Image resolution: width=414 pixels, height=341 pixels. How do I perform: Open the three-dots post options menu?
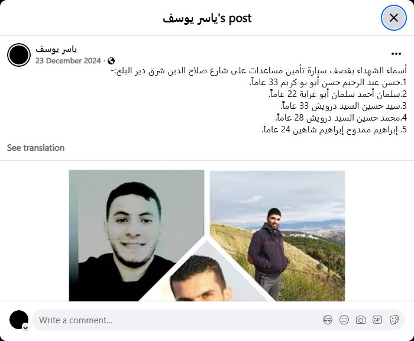[396, 54]
